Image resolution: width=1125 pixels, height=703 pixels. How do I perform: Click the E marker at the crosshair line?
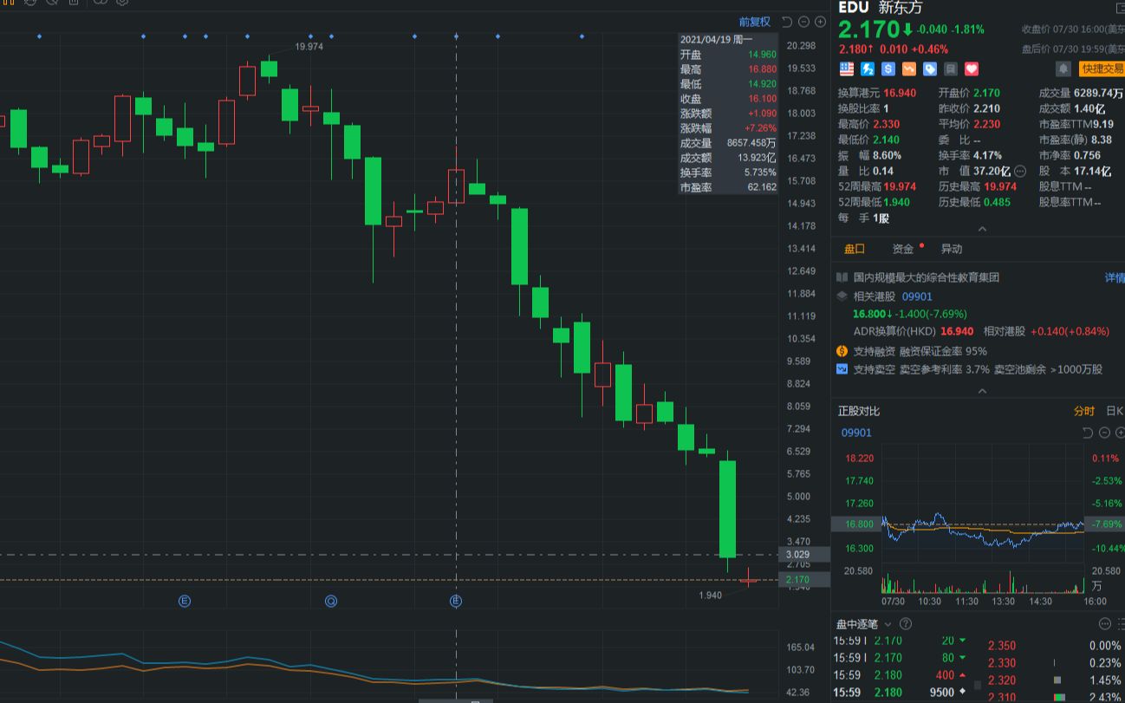455,601
